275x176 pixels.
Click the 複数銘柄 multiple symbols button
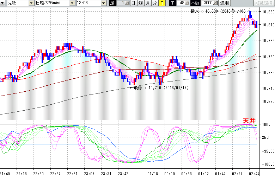pyautogui.click(x=264, y=3)
